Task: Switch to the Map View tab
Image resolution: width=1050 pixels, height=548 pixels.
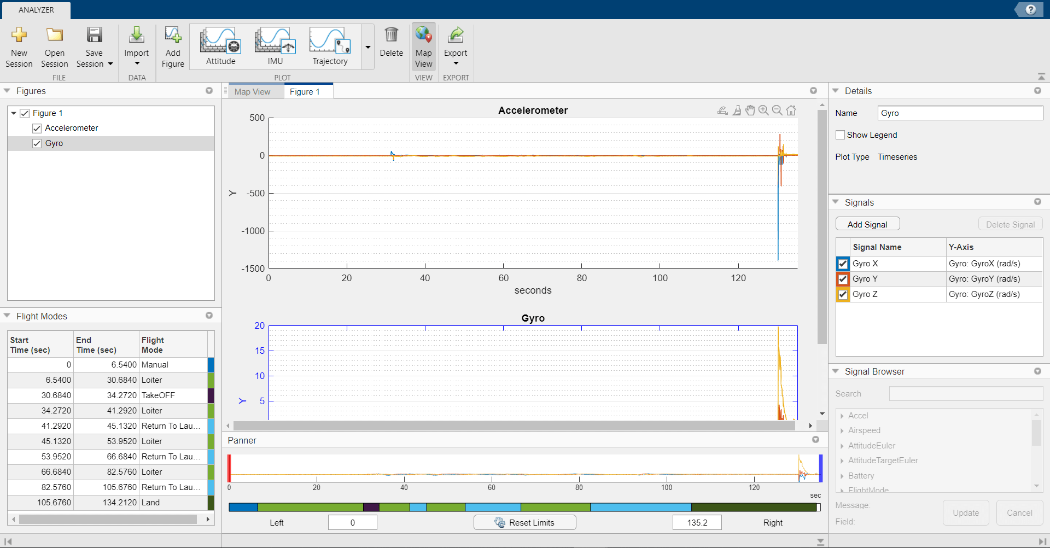Action: 252,92
